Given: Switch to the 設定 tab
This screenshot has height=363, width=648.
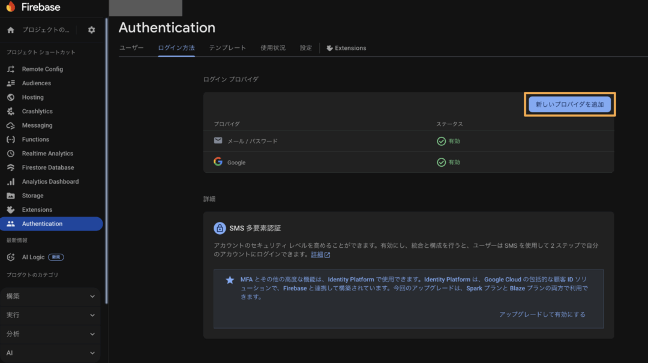Looking at the screenshot, I should [306, 48].
